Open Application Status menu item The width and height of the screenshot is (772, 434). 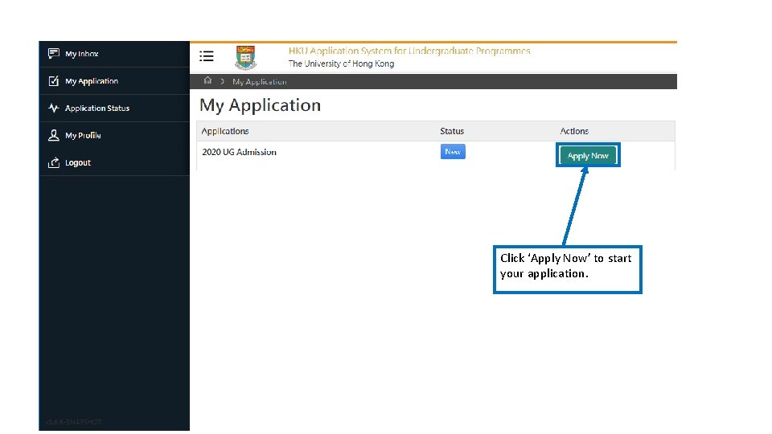click(114, 108)
